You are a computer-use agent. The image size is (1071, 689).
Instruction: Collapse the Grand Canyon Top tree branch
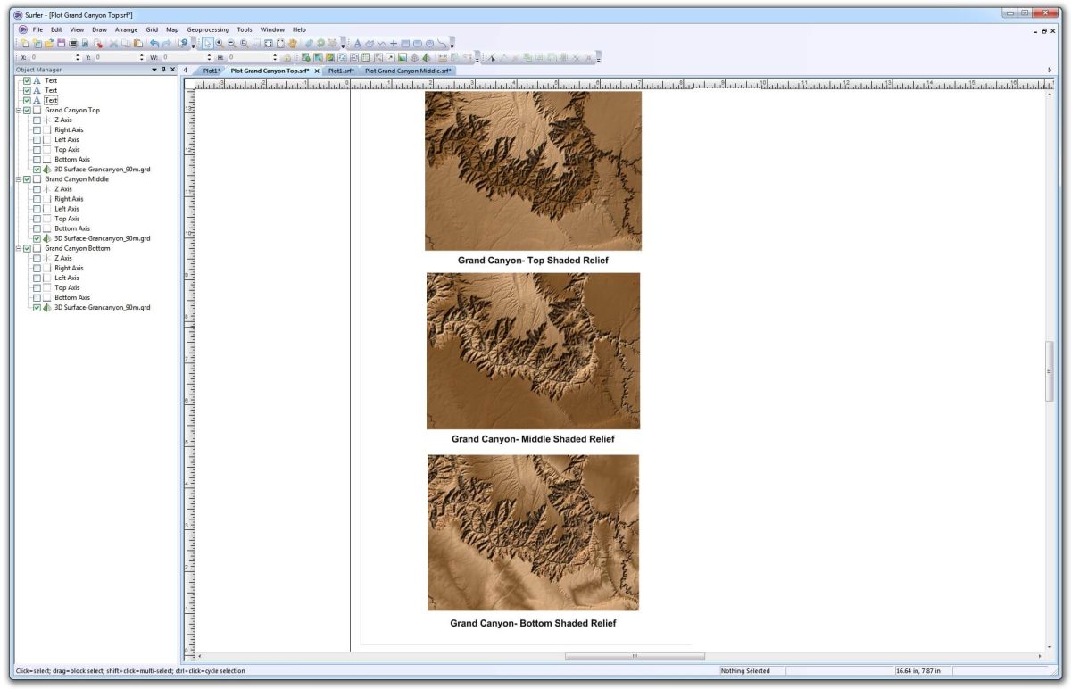18,110
